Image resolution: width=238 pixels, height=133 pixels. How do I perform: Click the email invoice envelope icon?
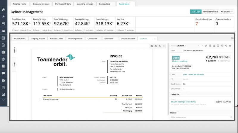click(151, 46)
